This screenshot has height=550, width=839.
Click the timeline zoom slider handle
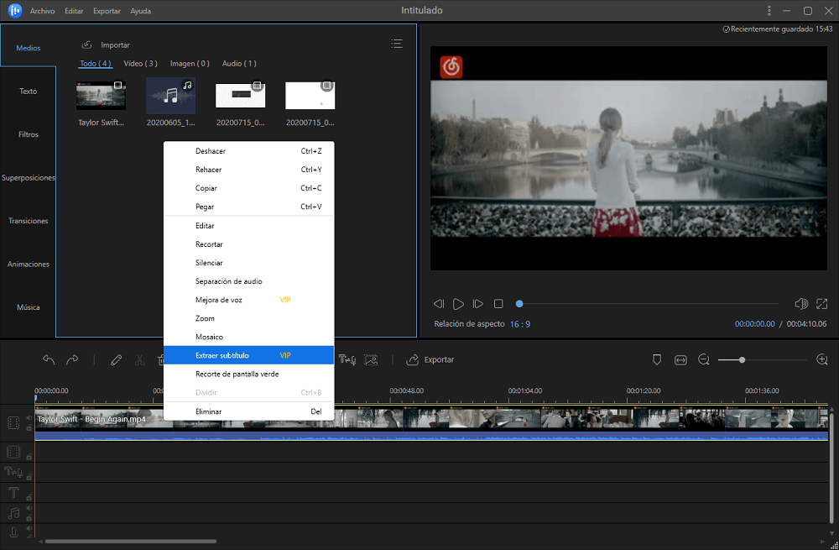point(743,360)
